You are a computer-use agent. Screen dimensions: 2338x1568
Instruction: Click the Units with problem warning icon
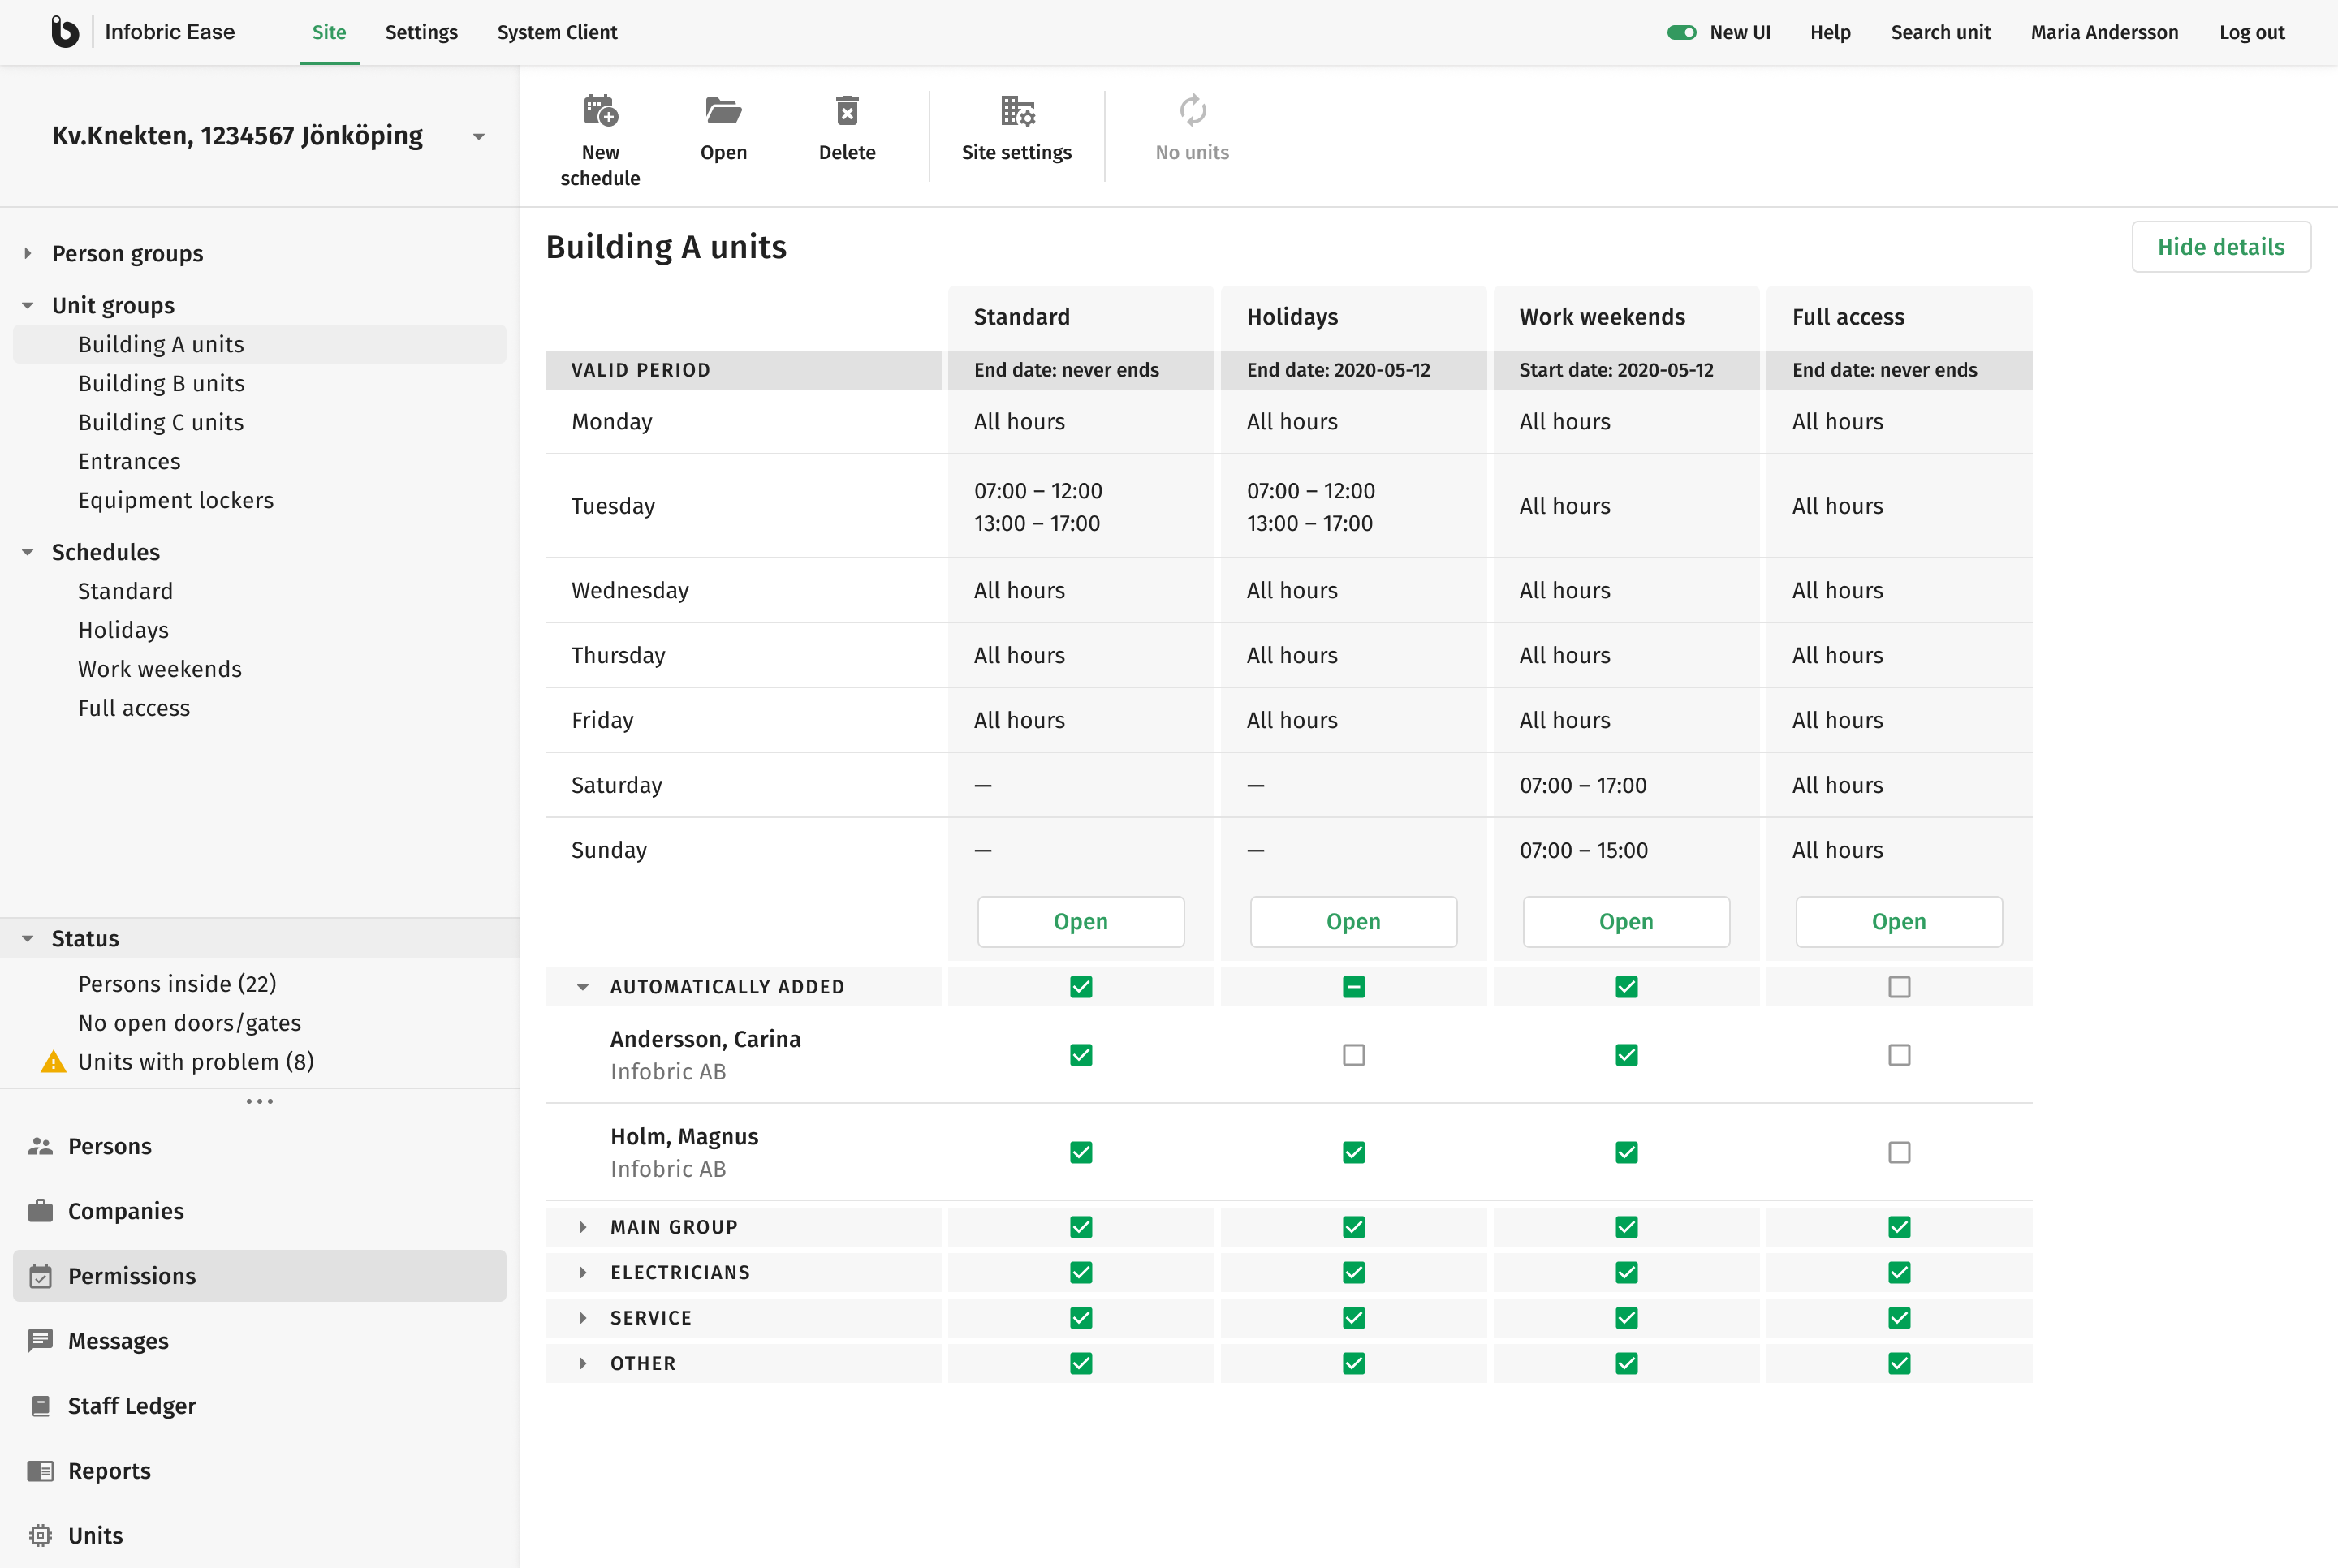click(x=53, y=1062)
